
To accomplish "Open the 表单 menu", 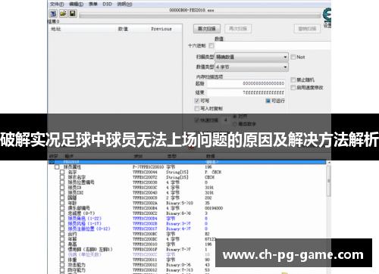I will point(92,4).
